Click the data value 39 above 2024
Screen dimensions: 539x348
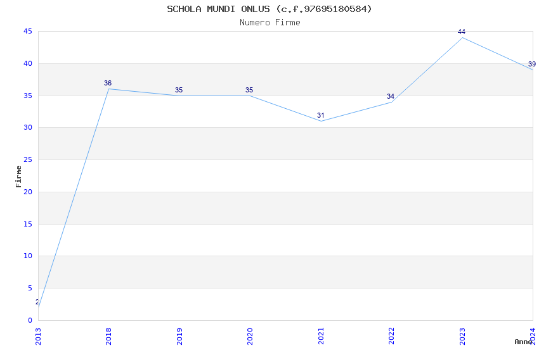click(x=532, y=64)
